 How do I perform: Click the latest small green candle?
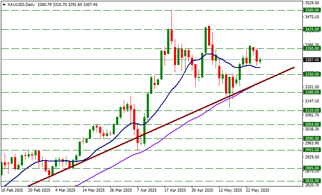(x=260, y=60)
